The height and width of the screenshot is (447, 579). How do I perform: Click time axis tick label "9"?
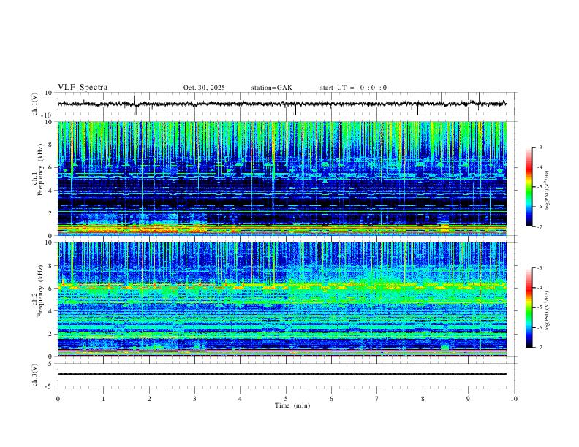tap(468, 399)
